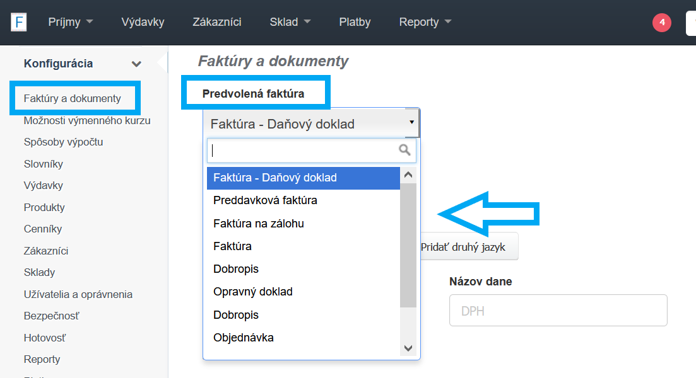
Task: Choose Objednávka from the dropdown list
Action: click(x=244, y=338)
